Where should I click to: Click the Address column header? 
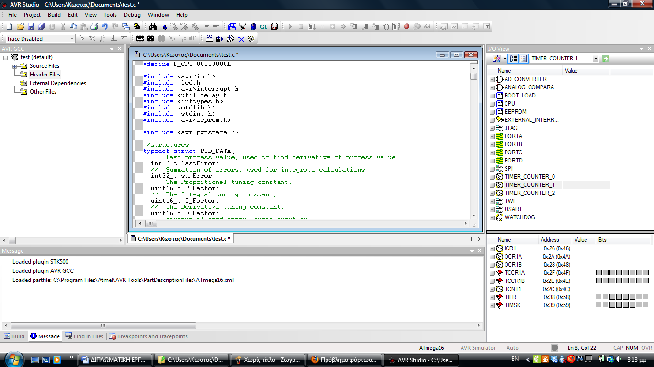coord(550,240)
